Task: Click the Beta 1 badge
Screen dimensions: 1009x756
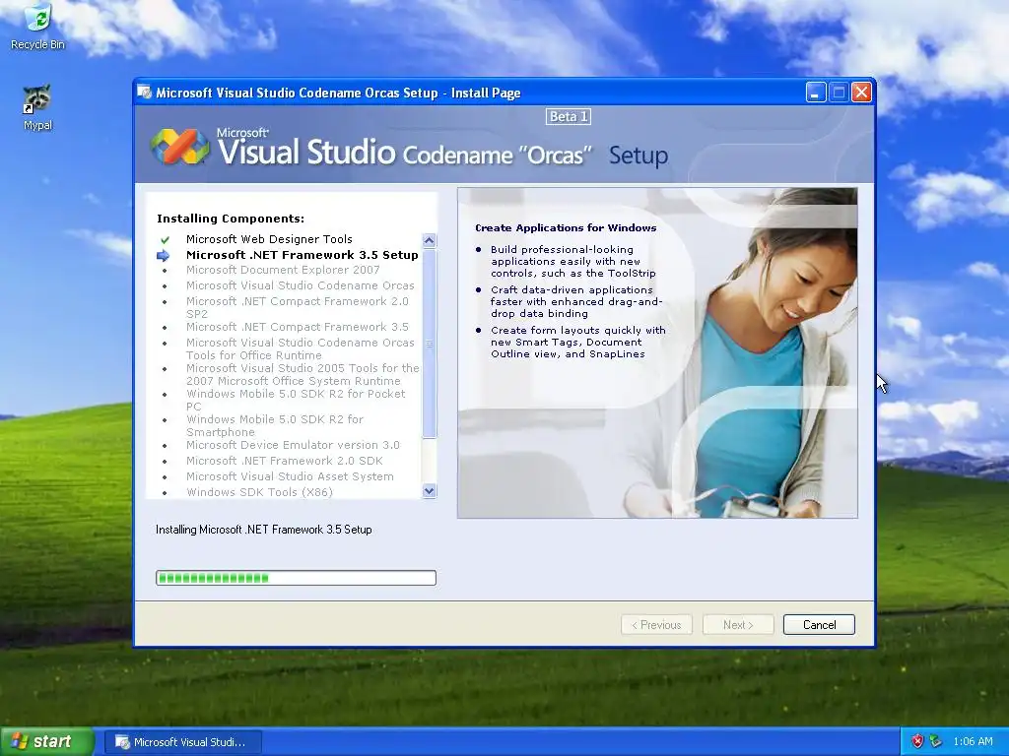Action: click(569, 117)
